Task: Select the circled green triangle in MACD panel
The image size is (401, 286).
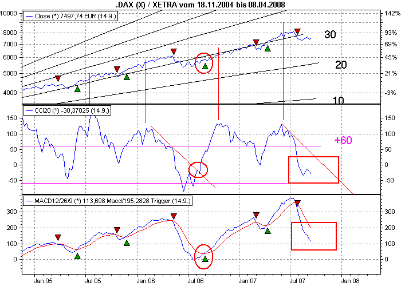Action: click(205, 259)
